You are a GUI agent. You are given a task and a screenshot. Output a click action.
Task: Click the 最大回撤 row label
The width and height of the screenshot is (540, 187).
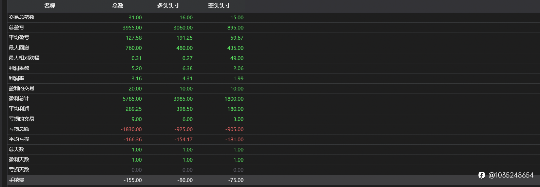[19, 48]
